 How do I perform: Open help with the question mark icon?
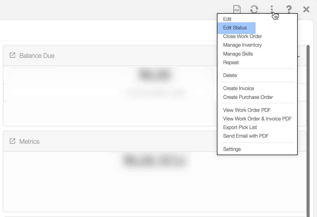[289, 9]
